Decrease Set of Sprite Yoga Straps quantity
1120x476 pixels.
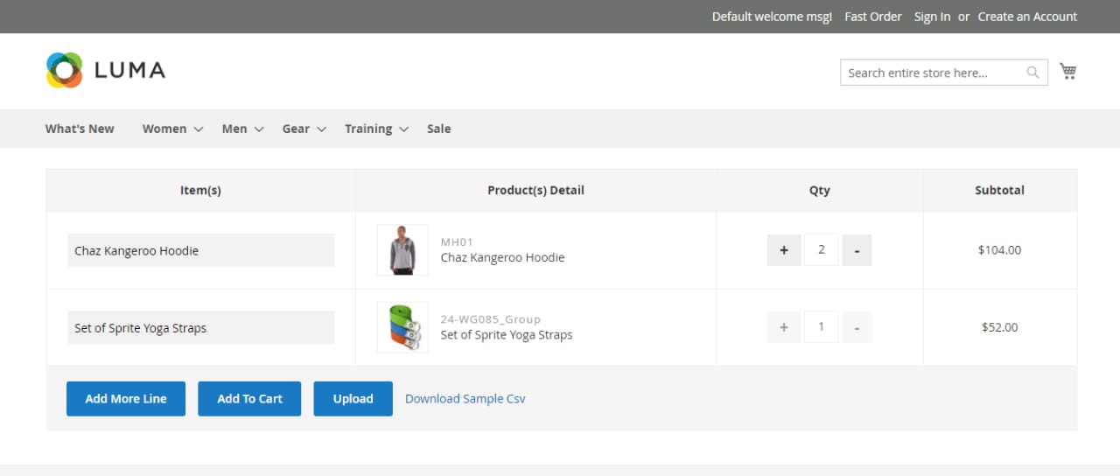857,327
